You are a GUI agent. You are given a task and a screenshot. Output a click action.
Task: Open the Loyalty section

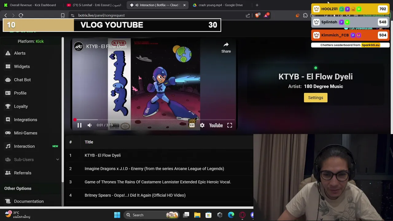[x=21, y=106]
